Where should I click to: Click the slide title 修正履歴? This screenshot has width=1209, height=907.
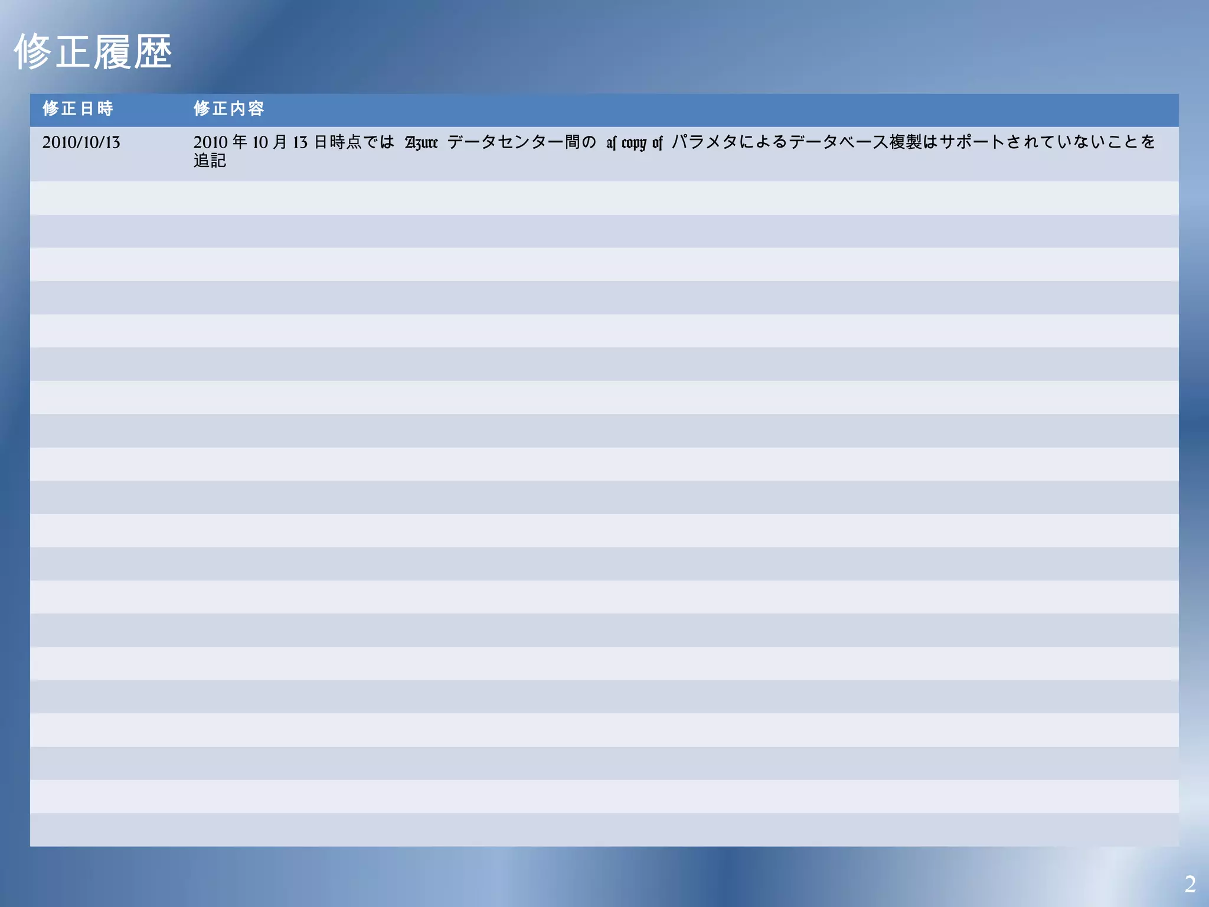pos(93,52)
